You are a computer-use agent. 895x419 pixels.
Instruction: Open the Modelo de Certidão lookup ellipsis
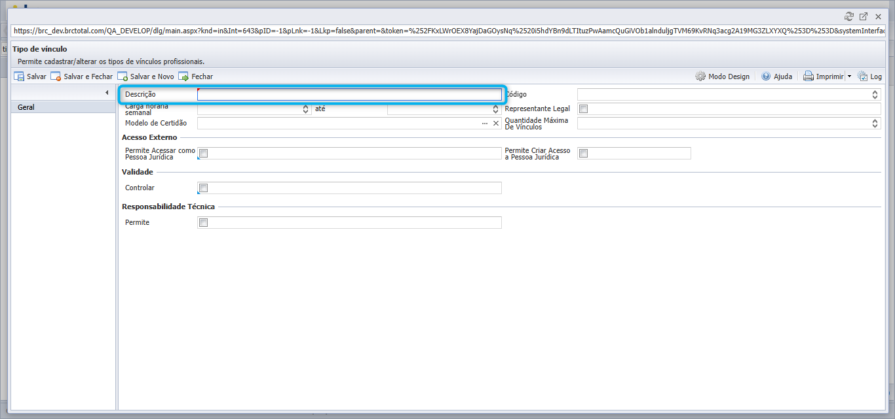[485, 124]
